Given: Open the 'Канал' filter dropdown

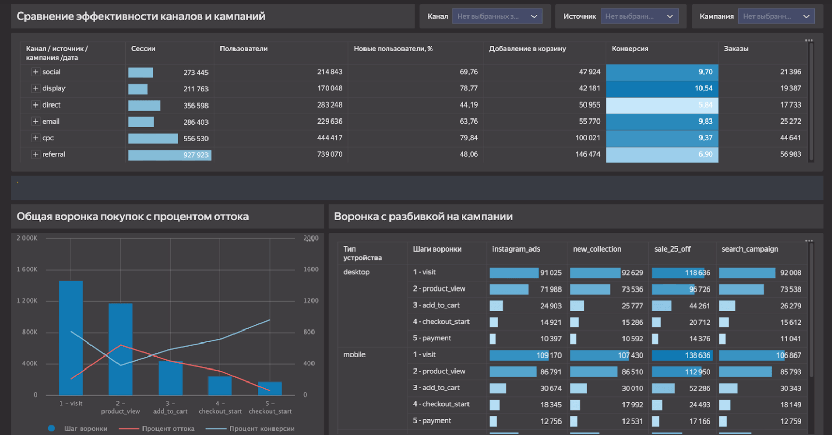Looking at the screenshot, I should click(x=497, y=16).
